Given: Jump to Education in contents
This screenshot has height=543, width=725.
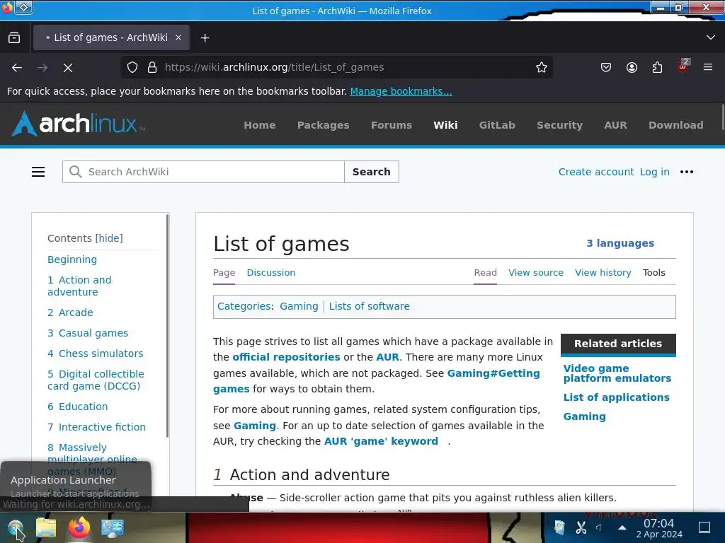Looking at the screenshot, I should [78, 407].
